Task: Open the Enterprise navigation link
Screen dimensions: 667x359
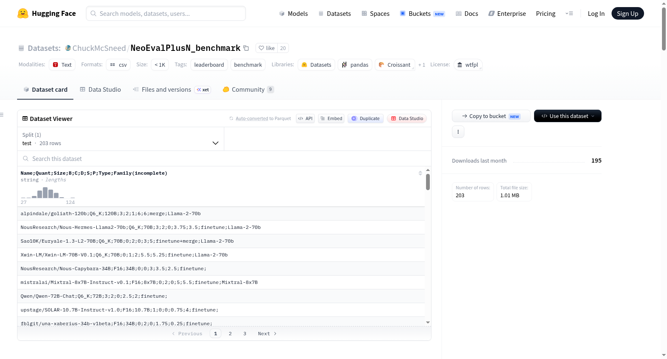Action: (507, 14)
